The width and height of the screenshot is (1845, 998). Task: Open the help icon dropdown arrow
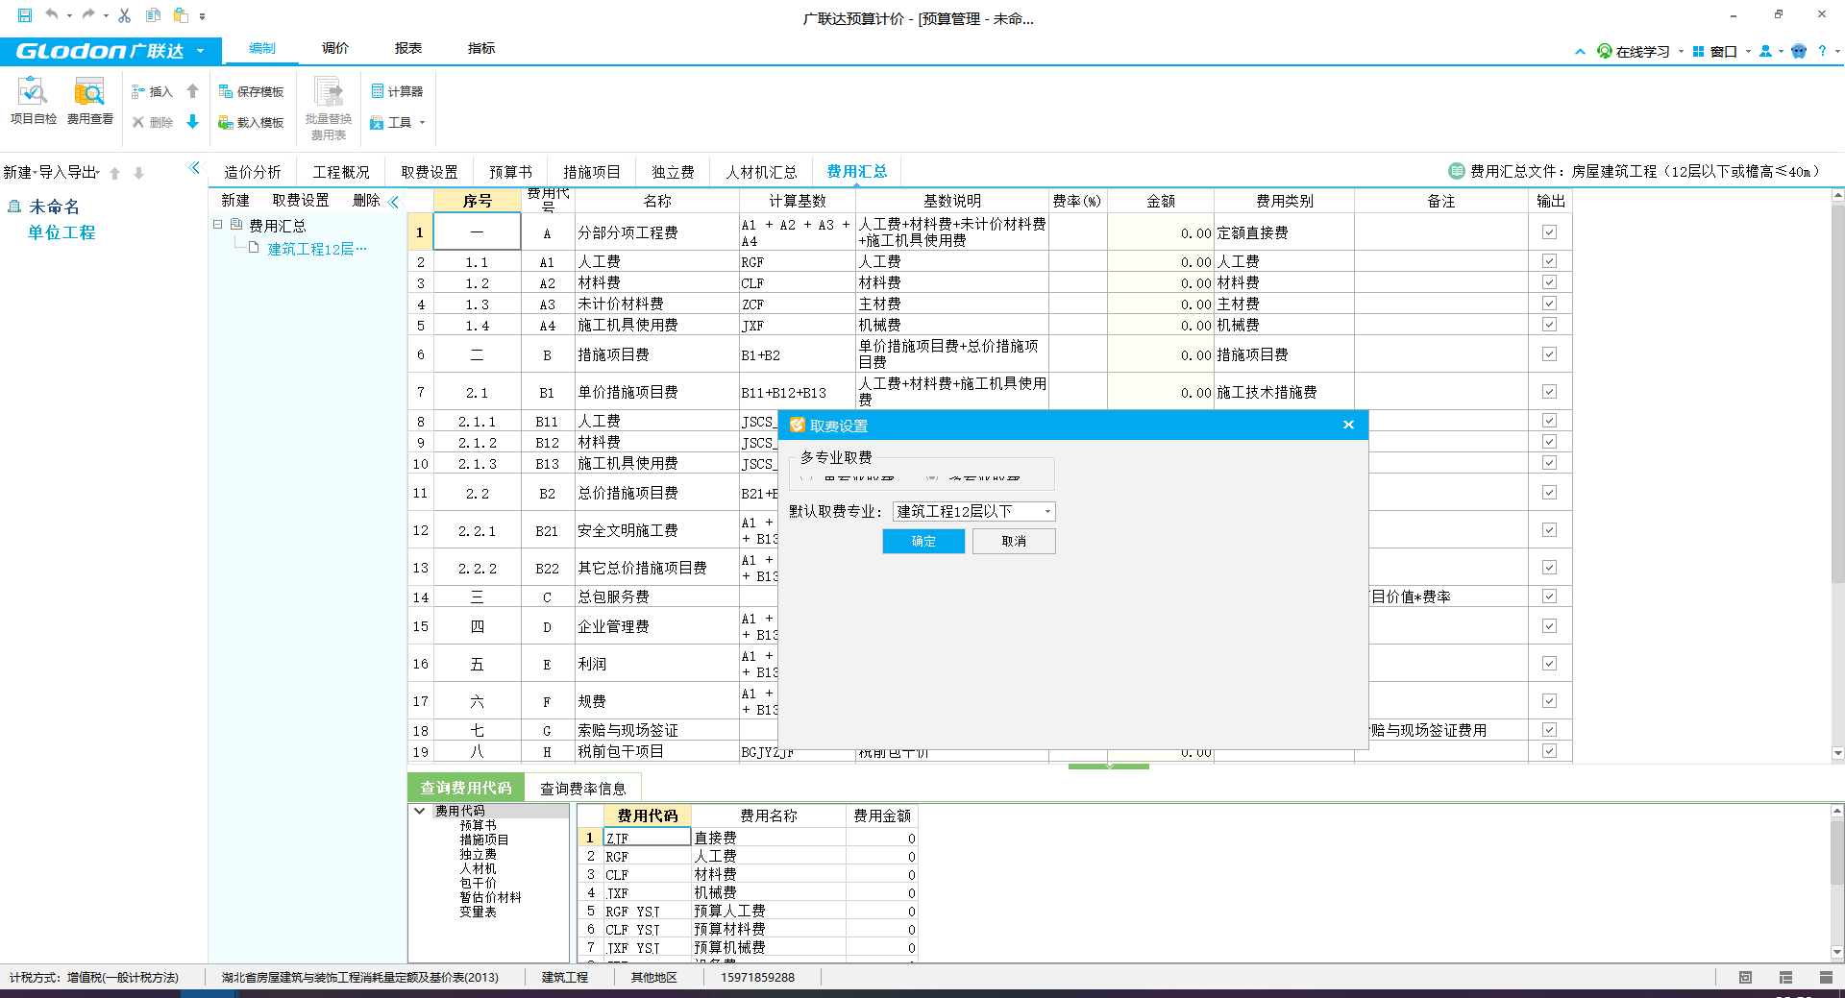(x=1837, y=51)
